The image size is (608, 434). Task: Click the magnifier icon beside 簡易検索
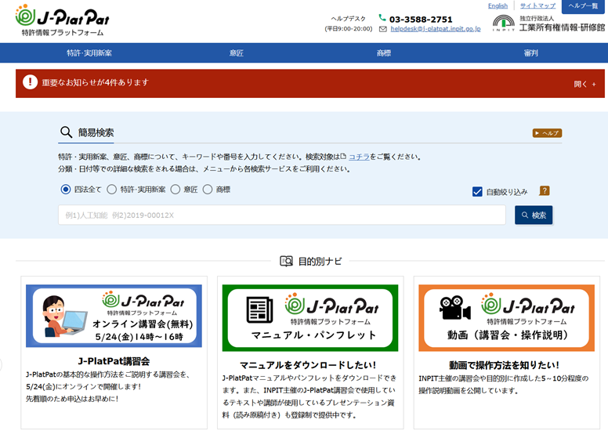67,132
